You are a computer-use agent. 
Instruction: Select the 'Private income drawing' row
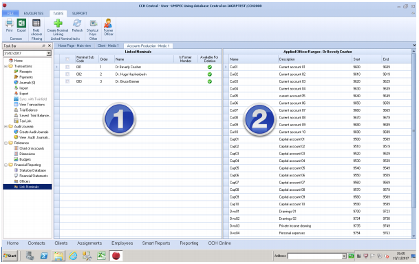tap(318, 226)
